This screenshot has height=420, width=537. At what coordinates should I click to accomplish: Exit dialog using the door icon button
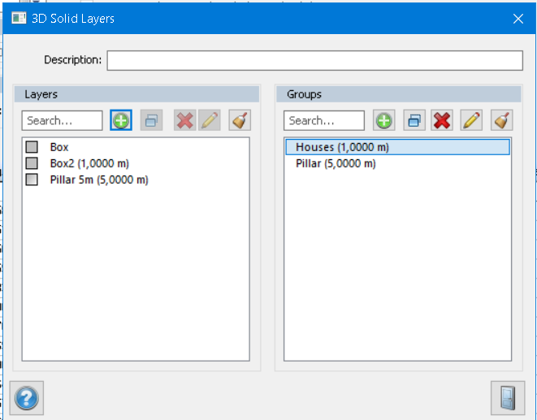[x=507, y=398]
